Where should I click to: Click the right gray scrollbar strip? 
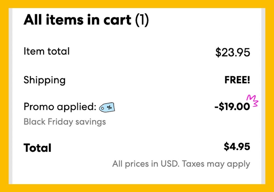click(x=263, y=96)
